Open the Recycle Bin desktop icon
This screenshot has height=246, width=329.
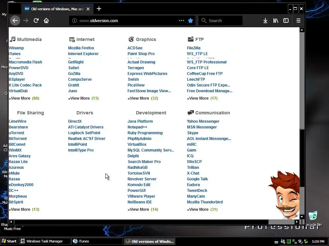313,218
